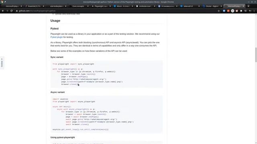Open a new tab with plus button

click(248, 6)
